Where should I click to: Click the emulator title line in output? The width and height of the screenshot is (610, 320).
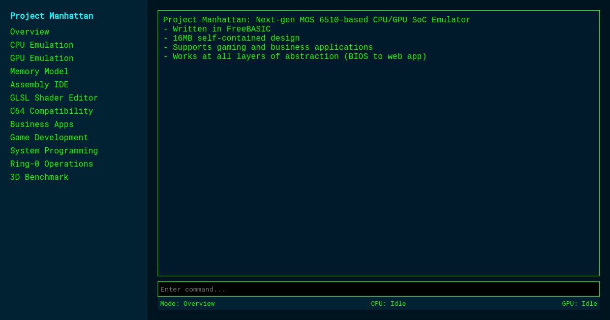click(x=316, y=20)
